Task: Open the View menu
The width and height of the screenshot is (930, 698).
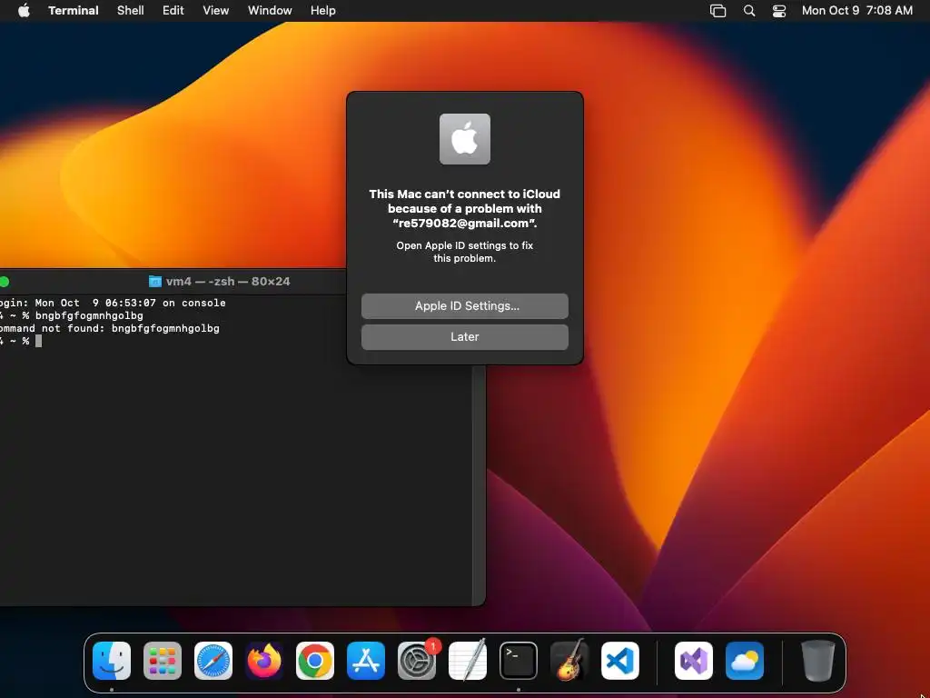Action: click(216, 11)
